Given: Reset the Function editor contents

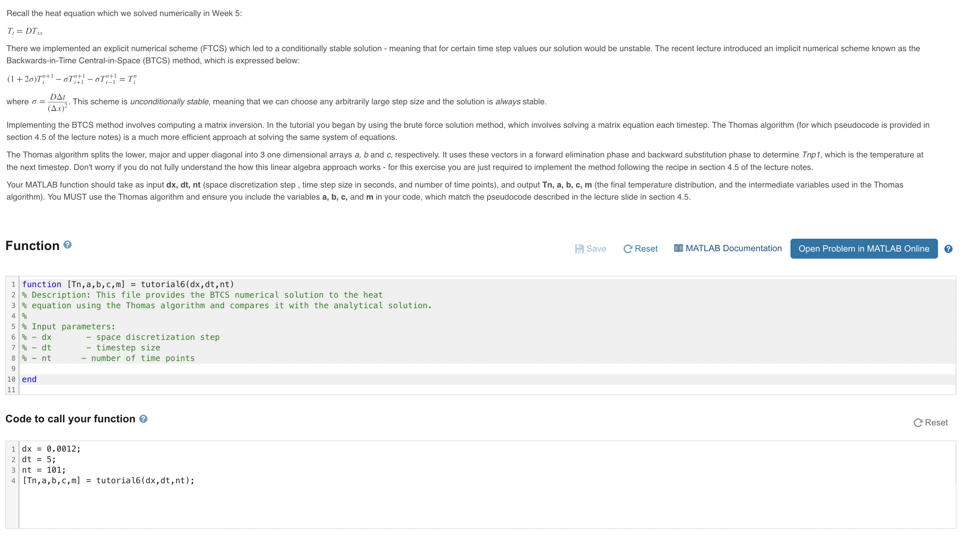Looking at the screenshot, I should [640, 248].
